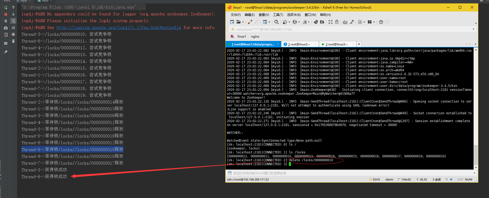Expand the encoding globe dropdown arrow
This screenshot has width=489, height=198.
click(299, 22)
